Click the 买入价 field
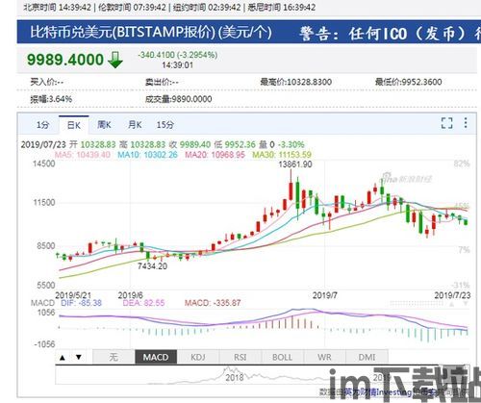 pyautogui.click(x=47, y=82)
